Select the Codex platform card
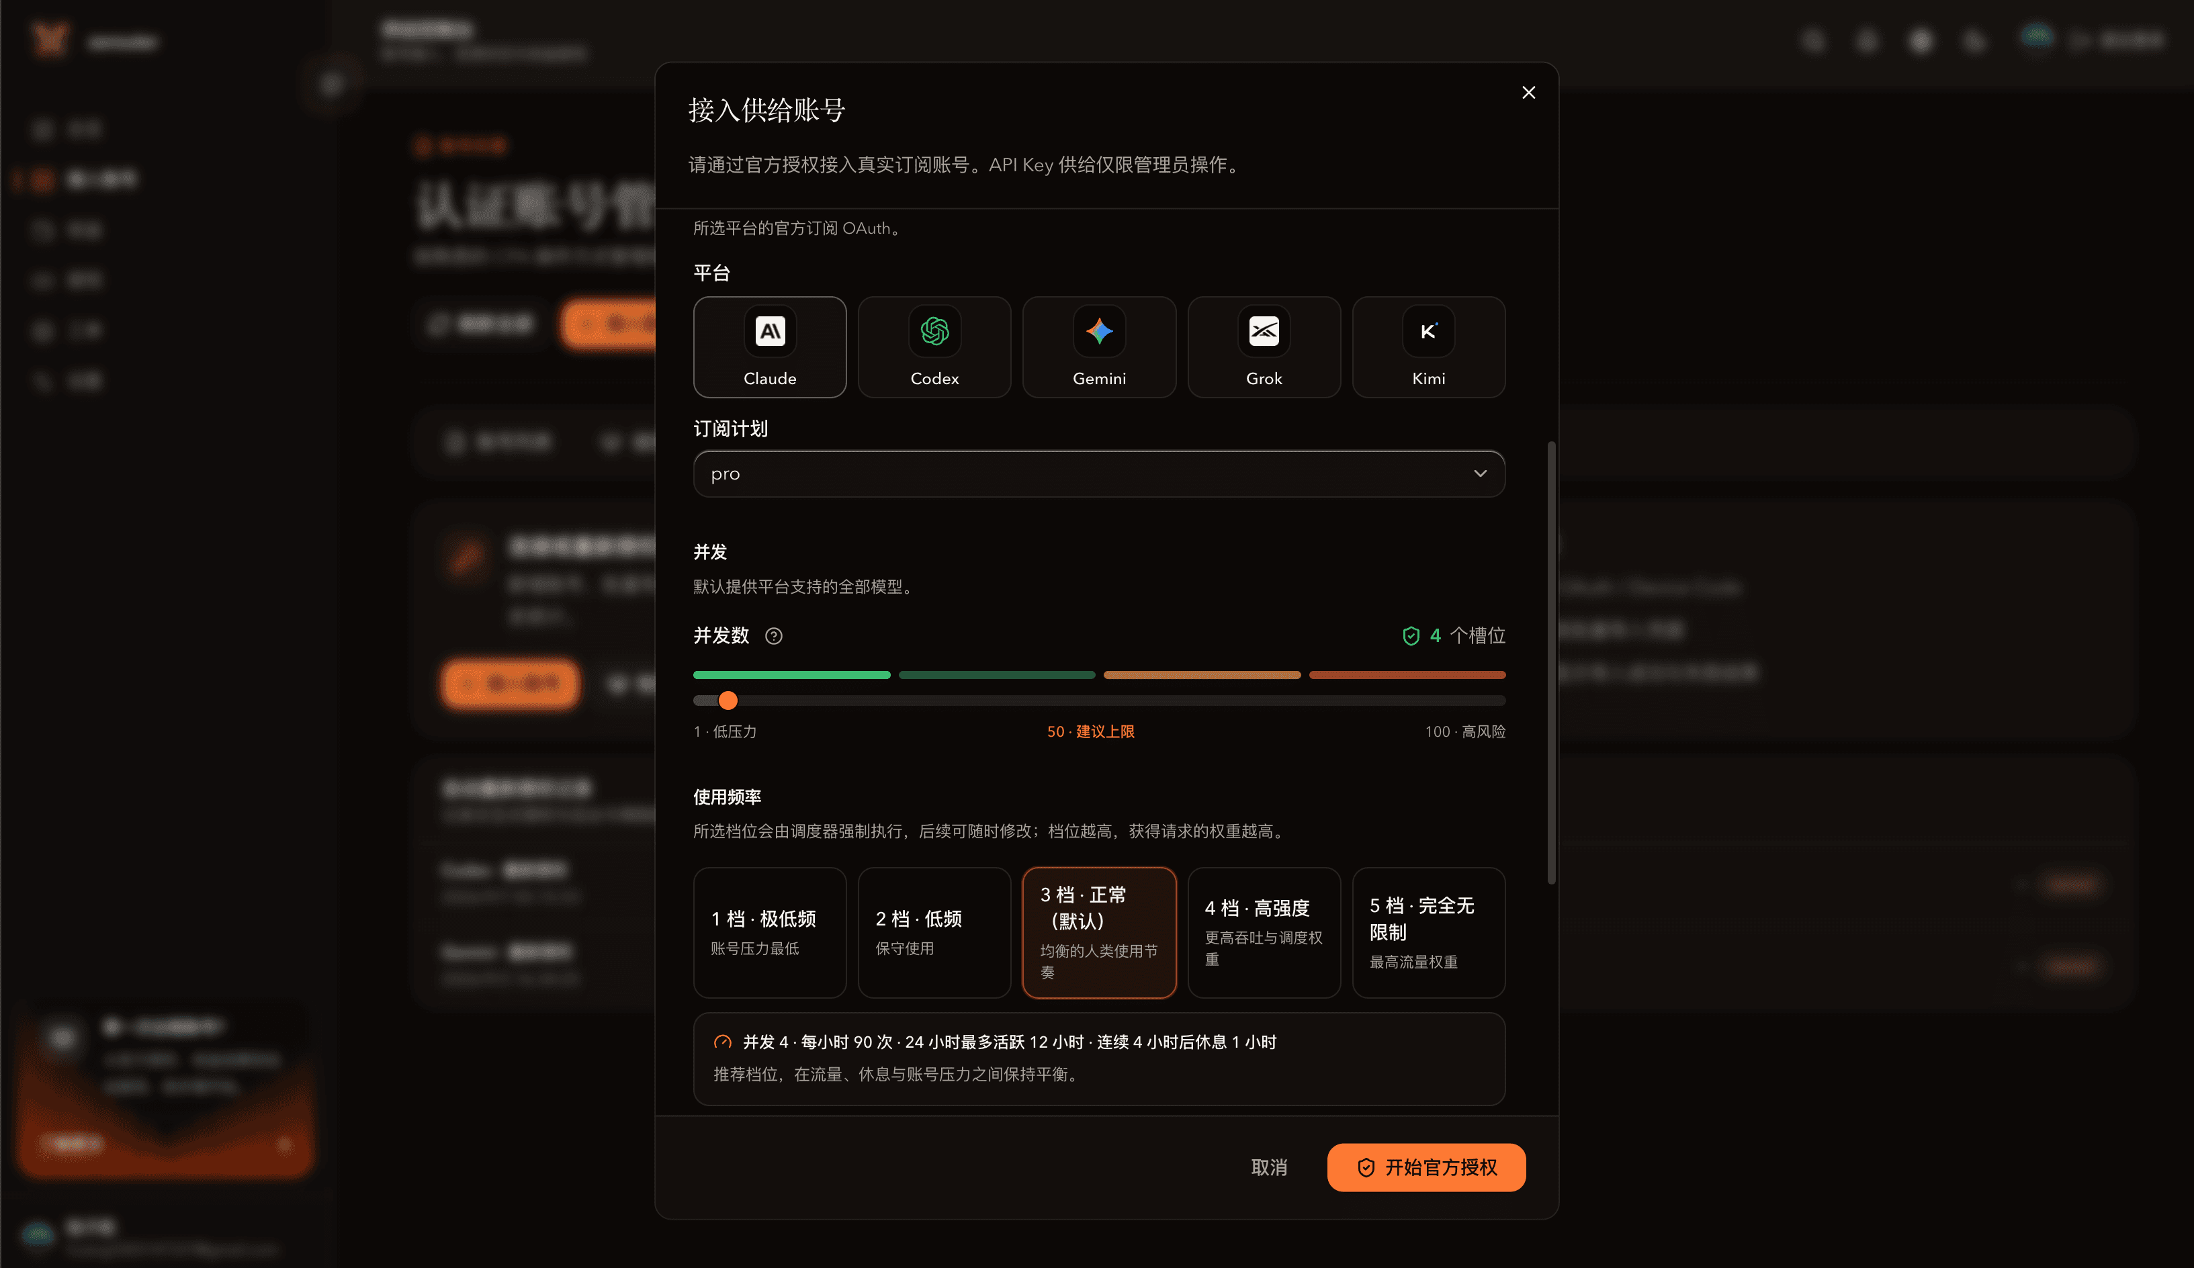This screenshot has width=2194, height=1268. pyautogui.click(x=934, y=347)
